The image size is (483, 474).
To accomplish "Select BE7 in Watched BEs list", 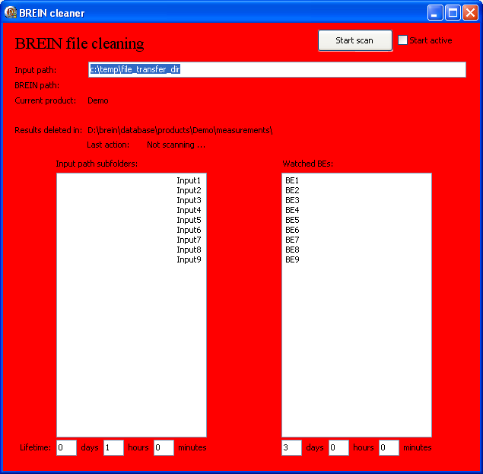I will (292, 240).
